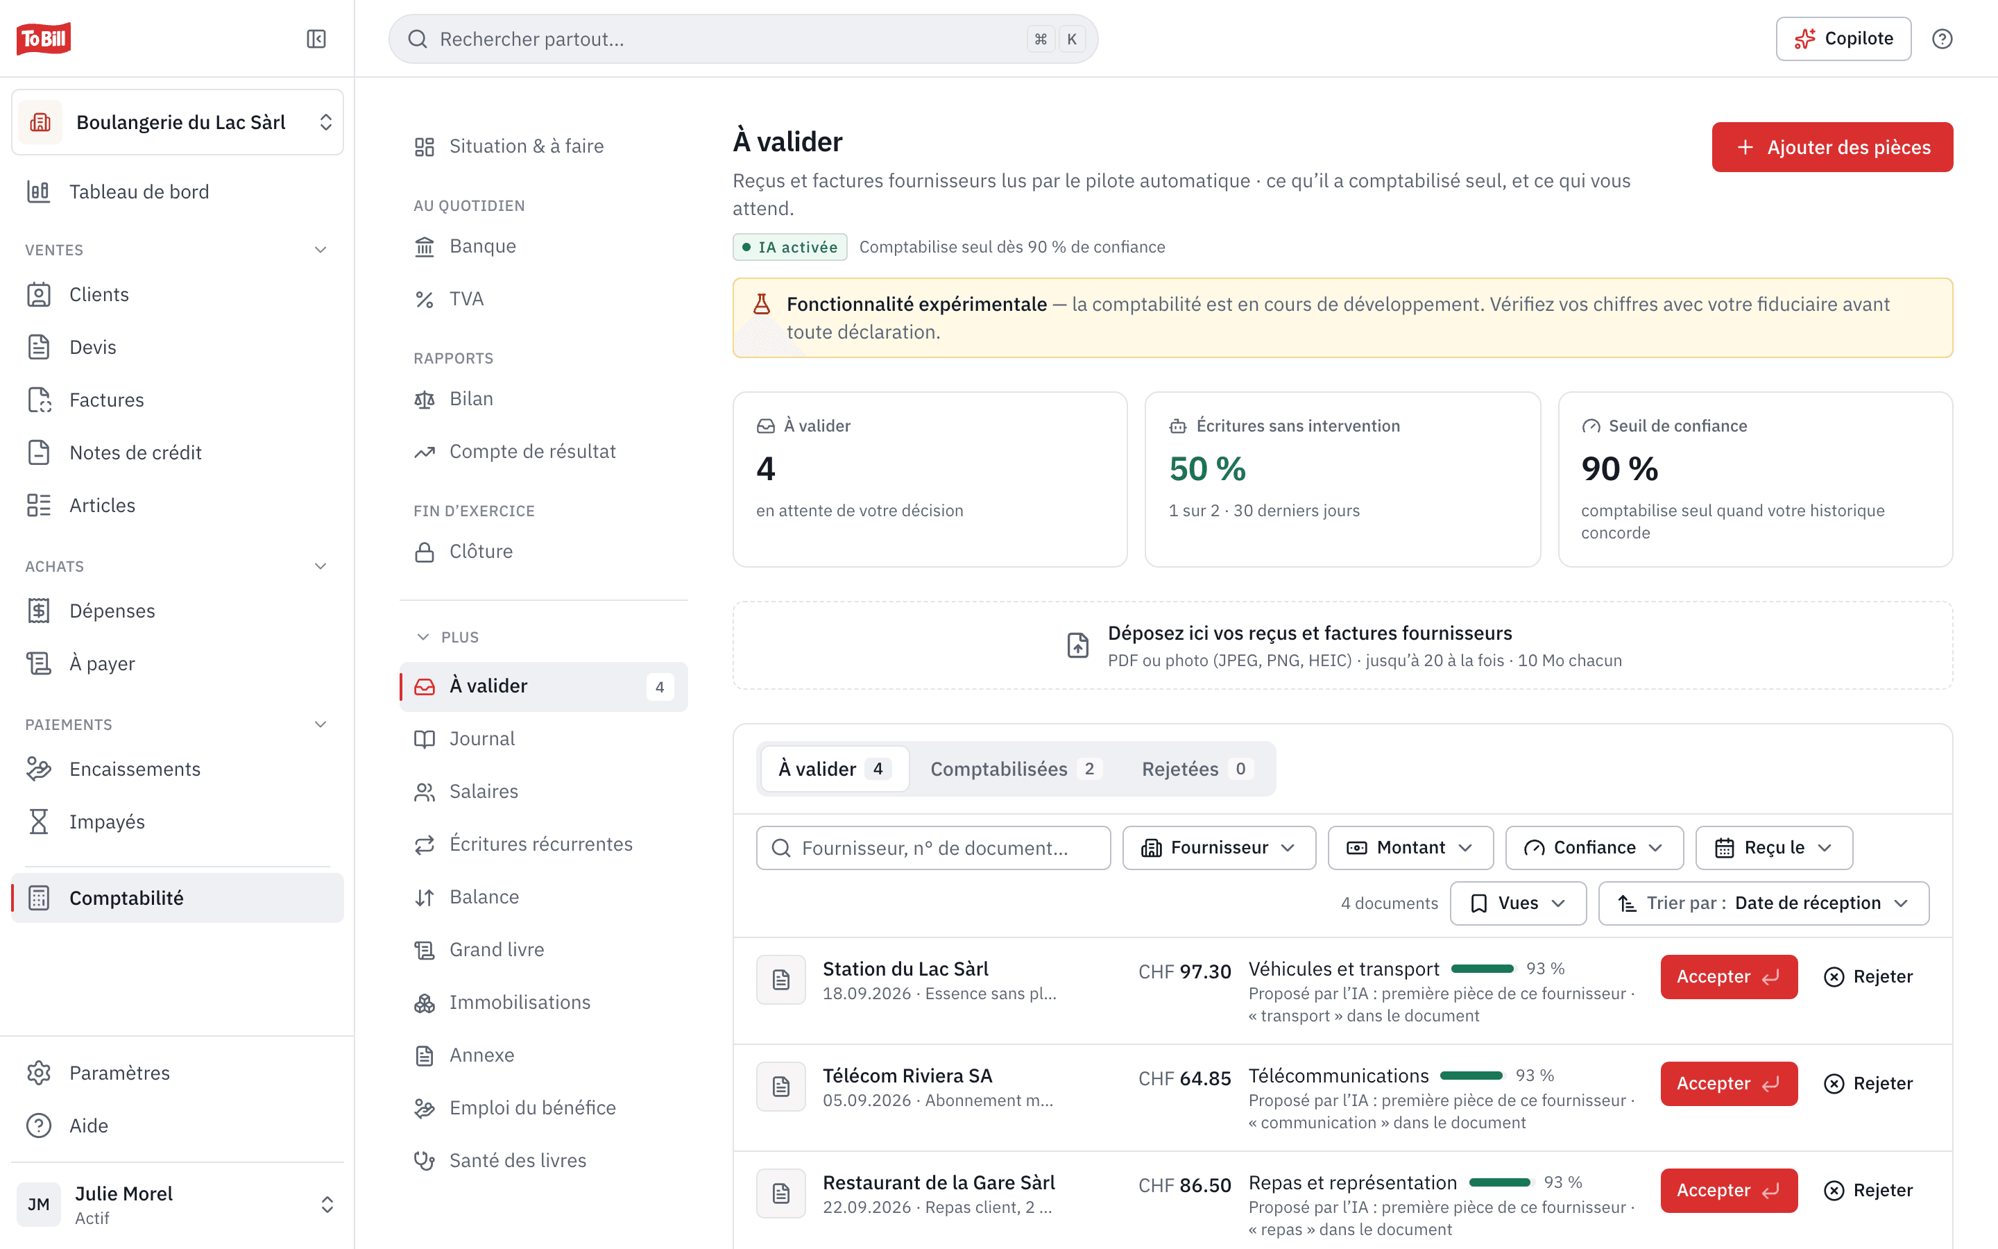Open the Reçu le date filter
The height and width of the screenshot is (1249, 1998).
1773,847
